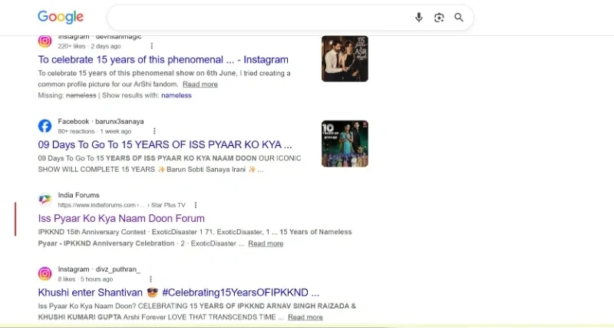Viewport: 614px width, 328px height.
Task: Click 'India Forums' site name text
Action: coord(79,195)
